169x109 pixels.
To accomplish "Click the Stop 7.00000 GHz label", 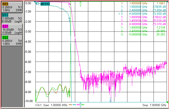I will pos(154,105).
